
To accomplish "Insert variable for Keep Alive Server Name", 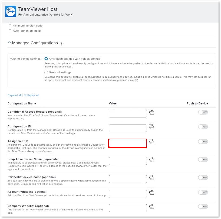I will 151,159.
